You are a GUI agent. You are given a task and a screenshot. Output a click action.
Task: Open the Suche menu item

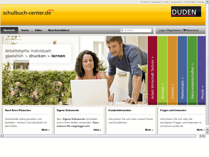(25, 30)
